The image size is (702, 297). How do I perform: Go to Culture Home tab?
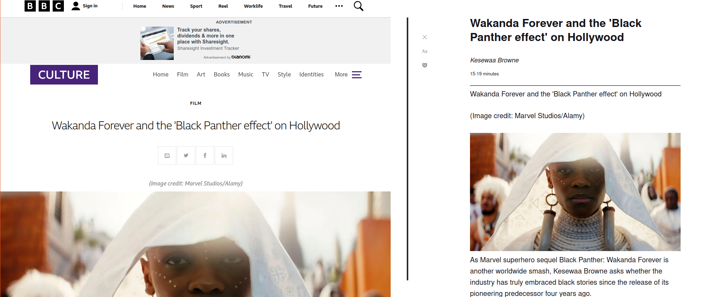point(161,75)
